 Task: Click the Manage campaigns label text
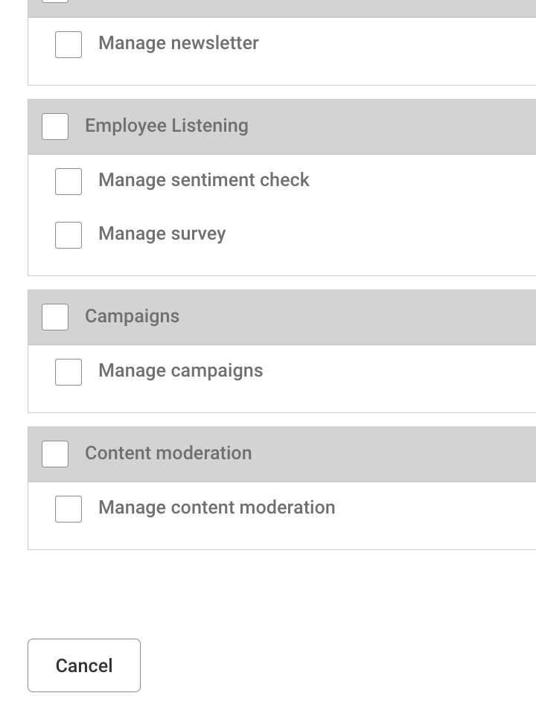point(180,370)
